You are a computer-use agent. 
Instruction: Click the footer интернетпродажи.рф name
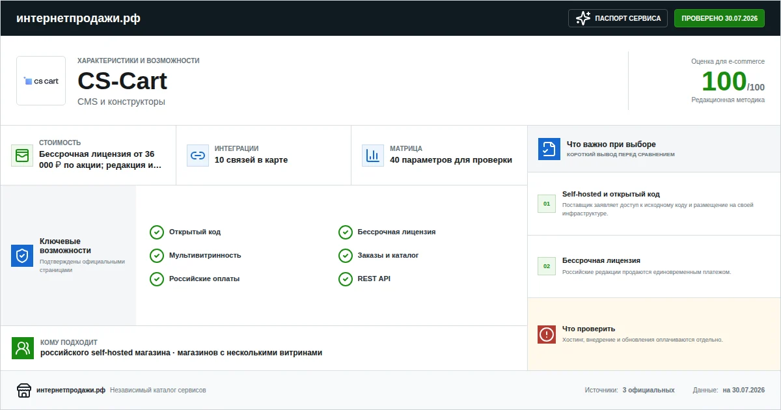pos(71,390)
